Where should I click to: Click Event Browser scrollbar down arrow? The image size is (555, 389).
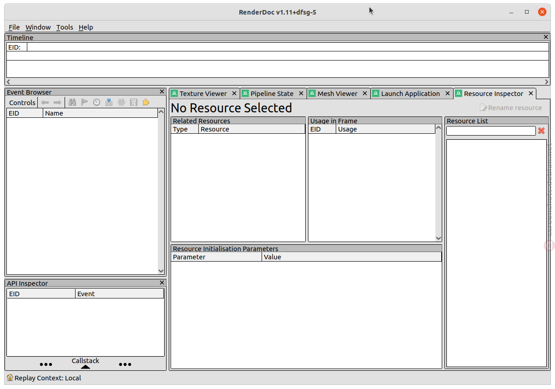pyautogui.click(x=161, y=271)
